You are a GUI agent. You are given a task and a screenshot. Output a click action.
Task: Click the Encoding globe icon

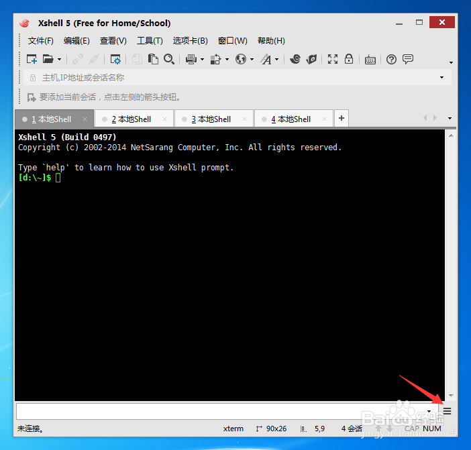[241, 59]
